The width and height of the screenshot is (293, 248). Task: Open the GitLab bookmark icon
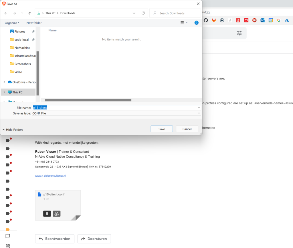point(214,20)
